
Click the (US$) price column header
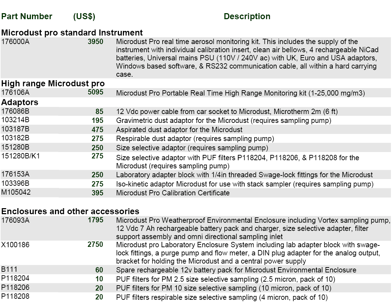84,17
